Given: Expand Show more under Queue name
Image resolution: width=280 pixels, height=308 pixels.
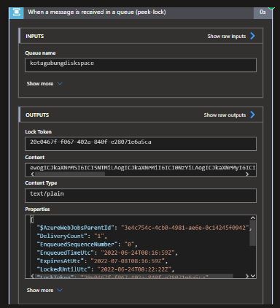Looking at the screenshot, I should [x=44, y=84].
